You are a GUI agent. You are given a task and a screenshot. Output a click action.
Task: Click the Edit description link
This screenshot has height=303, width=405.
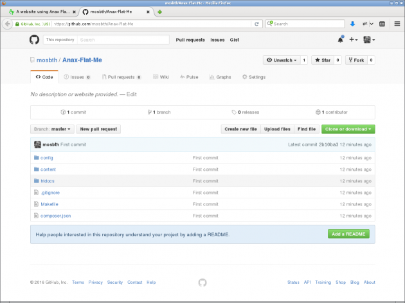(x=132, y=94)
